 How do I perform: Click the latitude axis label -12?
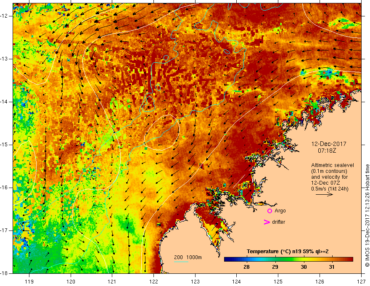pos(4,16)
